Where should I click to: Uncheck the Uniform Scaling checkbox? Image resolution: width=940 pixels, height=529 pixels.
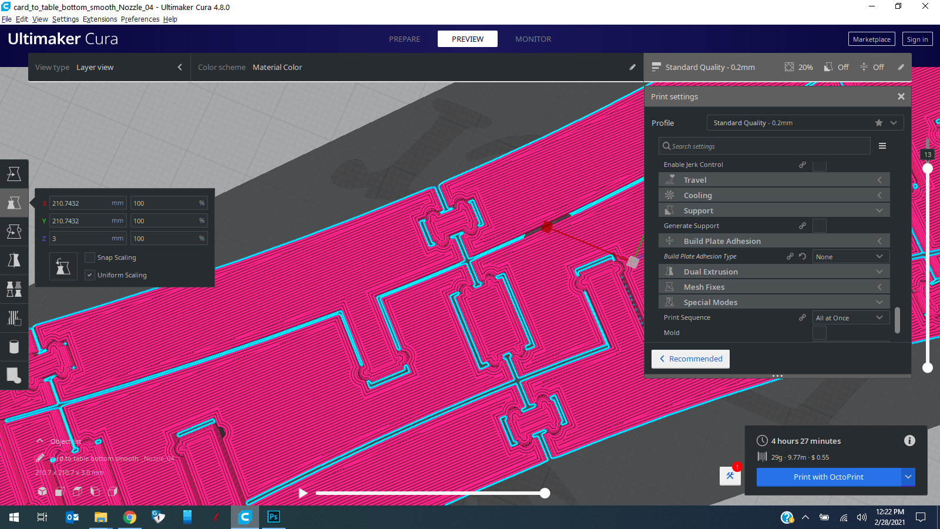(x=90, y=275)
